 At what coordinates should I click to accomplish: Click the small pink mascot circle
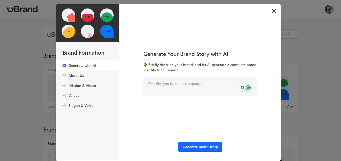point(88,31)
